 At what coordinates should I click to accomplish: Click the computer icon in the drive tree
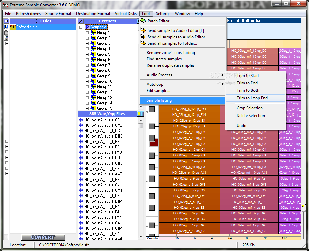6,38
